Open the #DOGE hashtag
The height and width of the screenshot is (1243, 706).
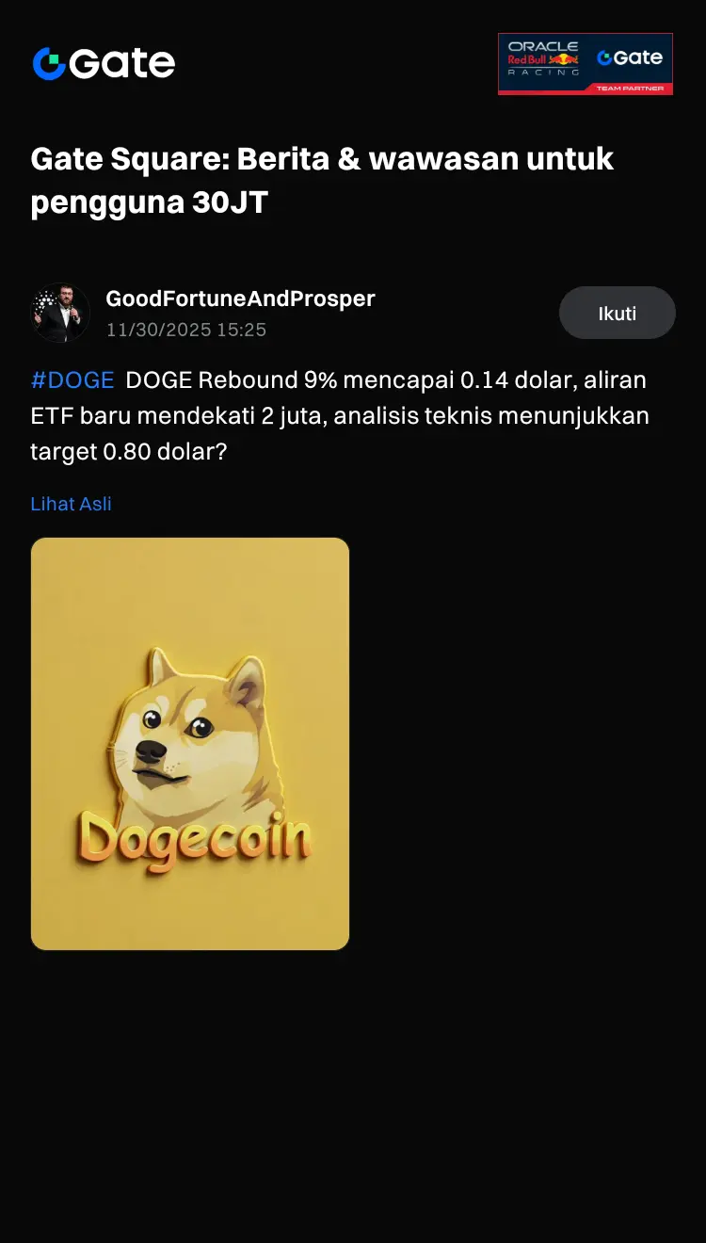tap(72, 380)
